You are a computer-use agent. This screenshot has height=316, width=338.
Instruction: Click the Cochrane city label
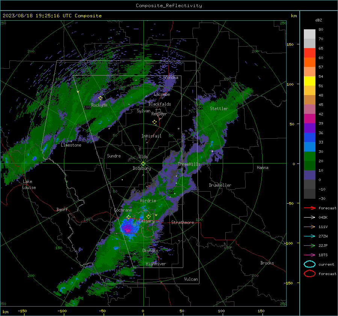tap(123, 210)
